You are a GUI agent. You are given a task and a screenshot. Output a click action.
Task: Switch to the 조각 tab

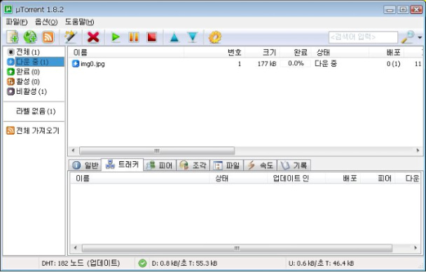193,165
